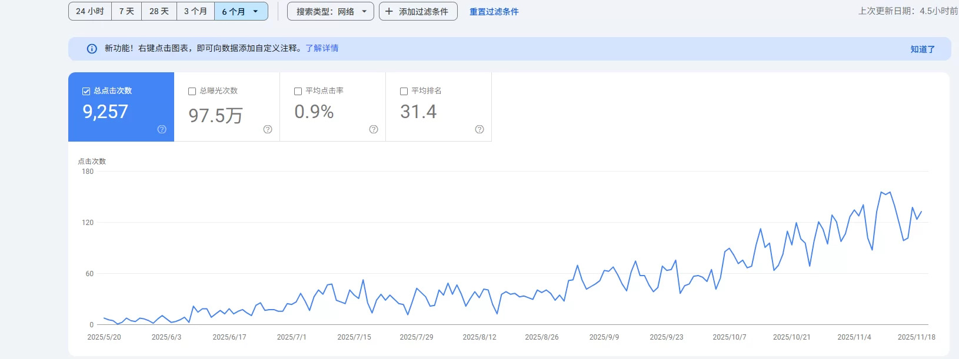Select the 24 小时 range tab

(90, 11)
